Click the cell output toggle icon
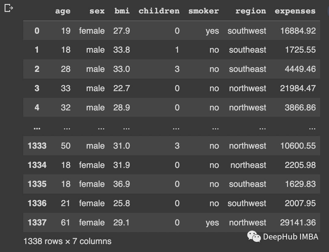 pos(9,8)
